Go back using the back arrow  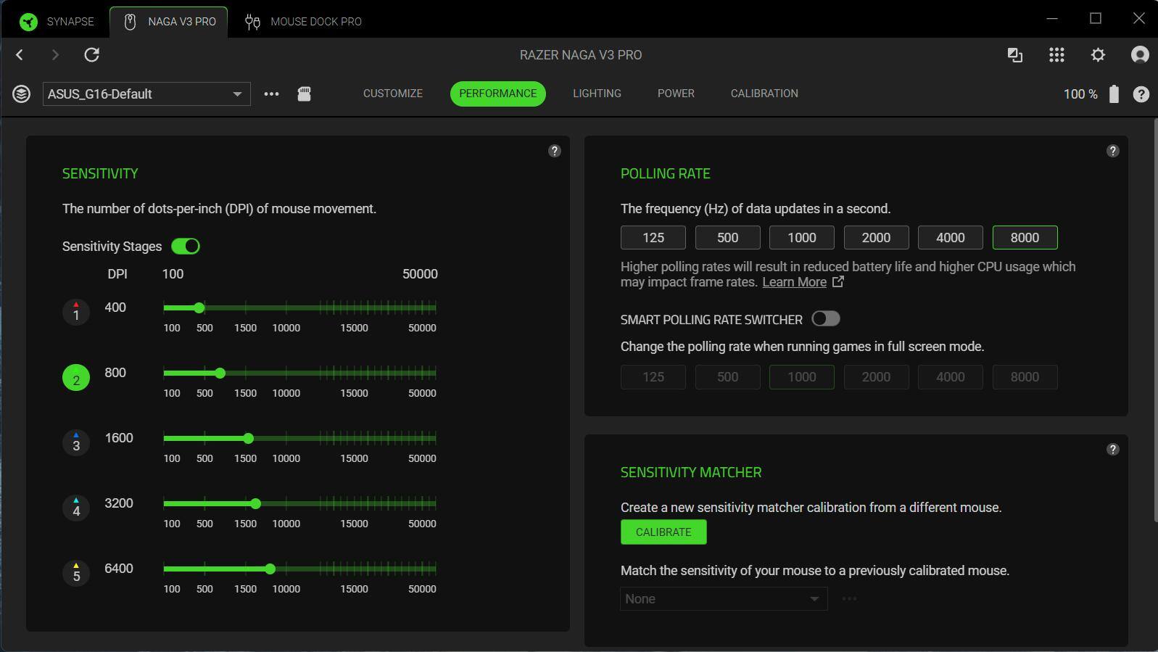coord(20,54)
